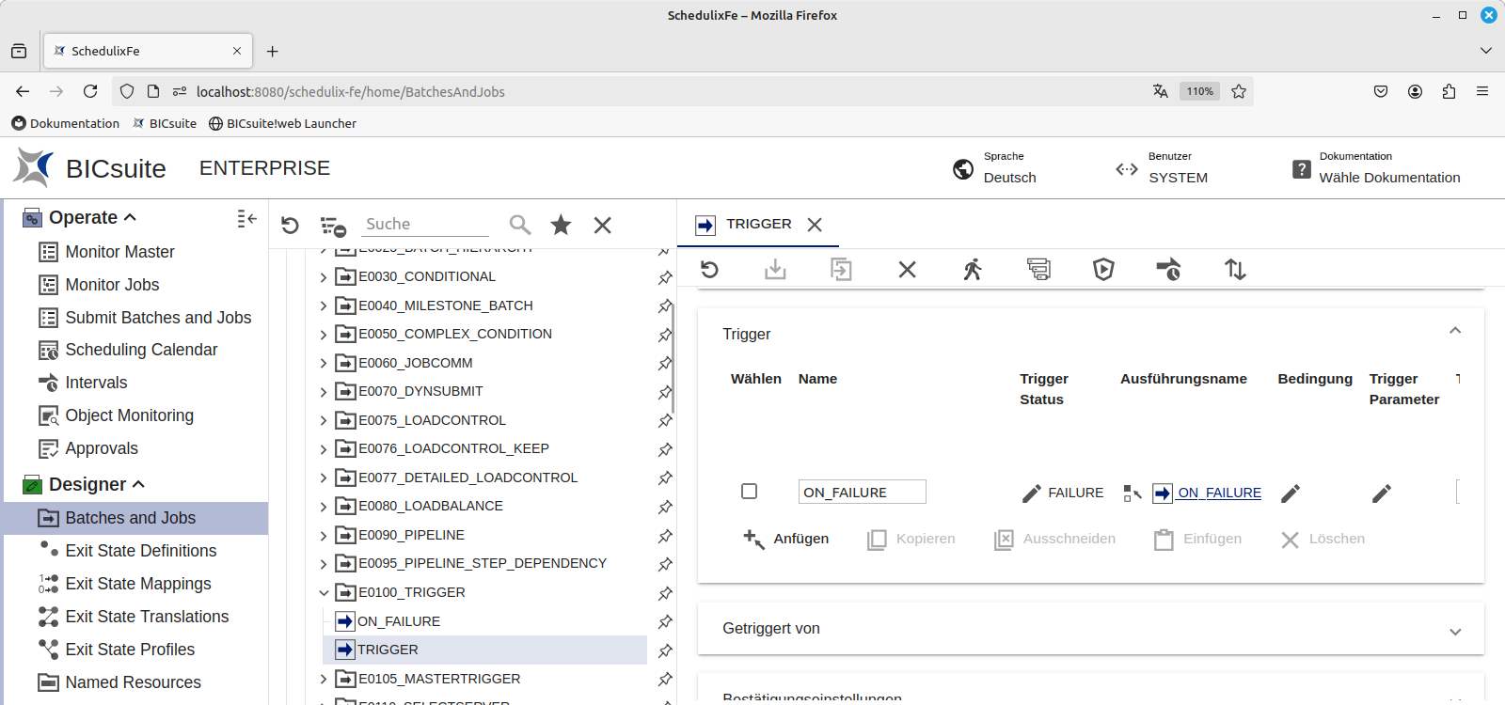Click the collapse tree filter icon
Viewport: 1505px width, 705px height.
click(333, 226)
